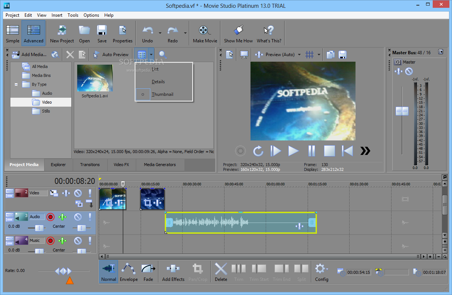Open media properties icon in Project Media
This screenshot has width=452, height=295.
tap(82, 55)
